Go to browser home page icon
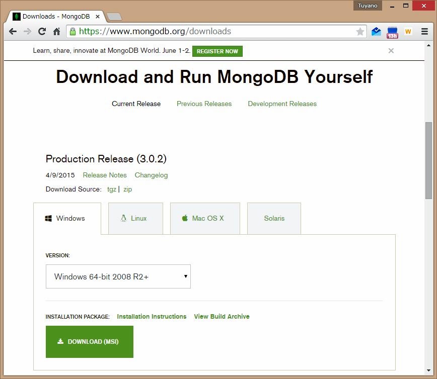 [56, 31]
